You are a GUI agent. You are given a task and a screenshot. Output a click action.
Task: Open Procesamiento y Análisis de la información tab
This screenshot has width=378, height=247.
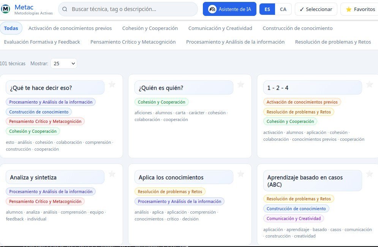point(235,42)
